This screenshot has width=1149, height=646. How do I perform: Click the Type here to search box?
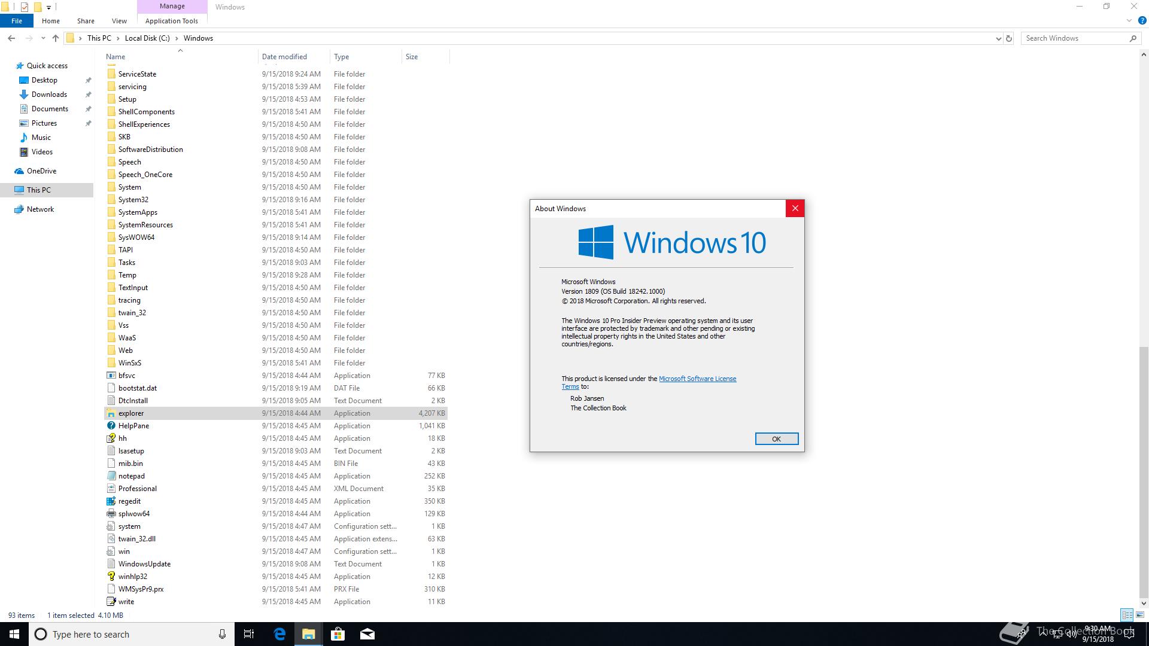(132, 634)
